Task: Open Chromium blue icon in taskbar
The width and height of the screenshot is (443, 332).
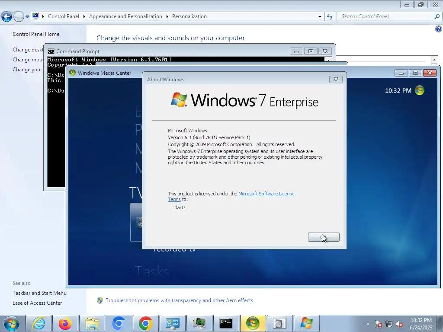Action: [119, 323]
